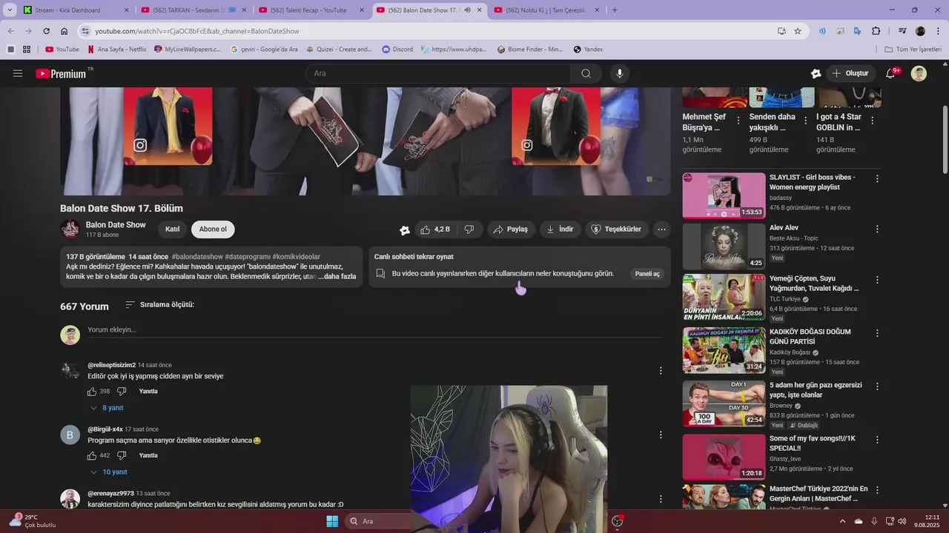
Task: Expand description with ...daha fazla
Action: click(337, 276)
